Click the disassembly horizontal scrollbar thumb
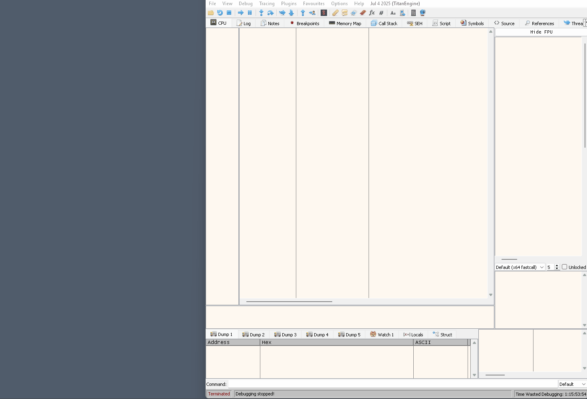The height and width of the screenshot is (399, 587). pos(289,302)
